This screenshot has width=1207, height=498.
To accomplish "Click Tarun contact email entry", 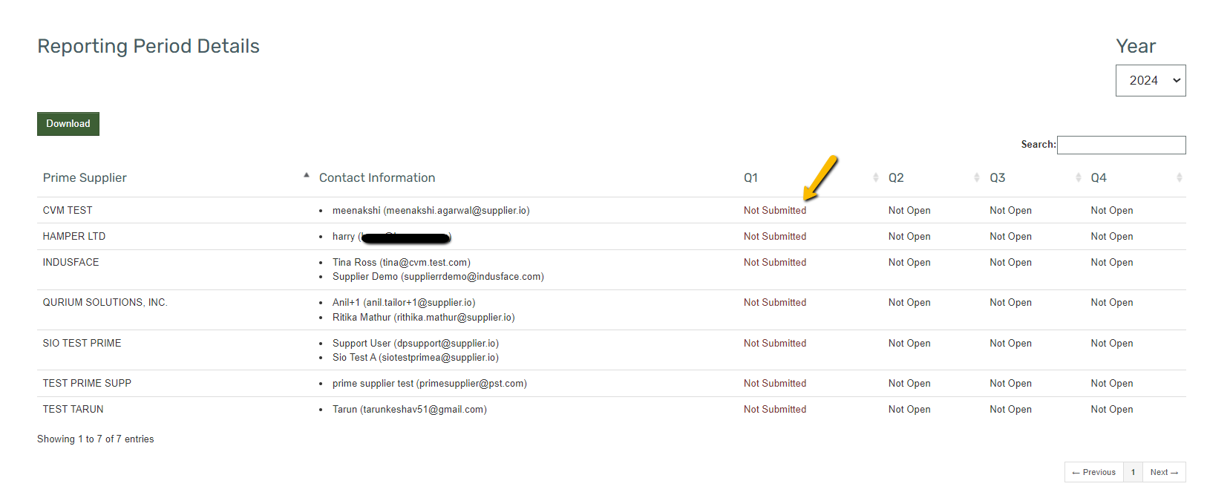I will (x=410, y=410).
